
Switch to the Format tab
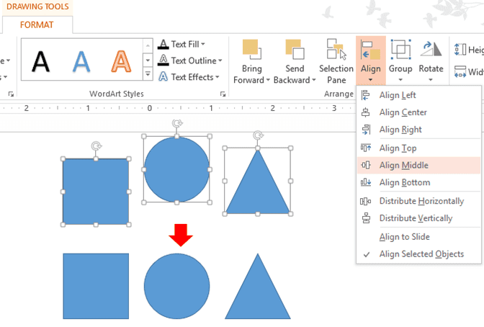click(x=37, y=24)
